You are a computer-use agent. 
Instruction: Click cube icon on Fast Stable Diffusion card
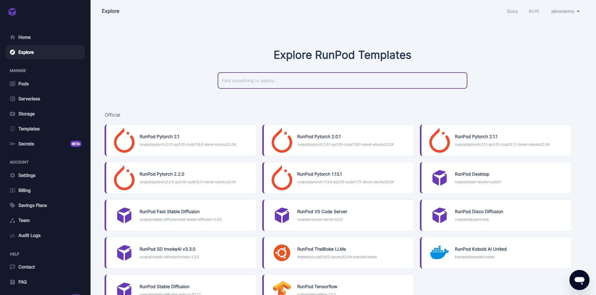[x=124, y=215]
